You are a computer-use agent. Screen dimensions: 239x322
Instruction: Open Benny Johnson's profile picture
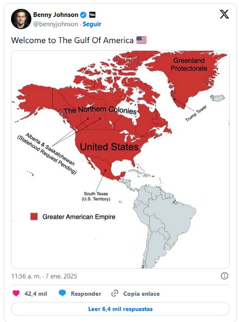point(21,19)
